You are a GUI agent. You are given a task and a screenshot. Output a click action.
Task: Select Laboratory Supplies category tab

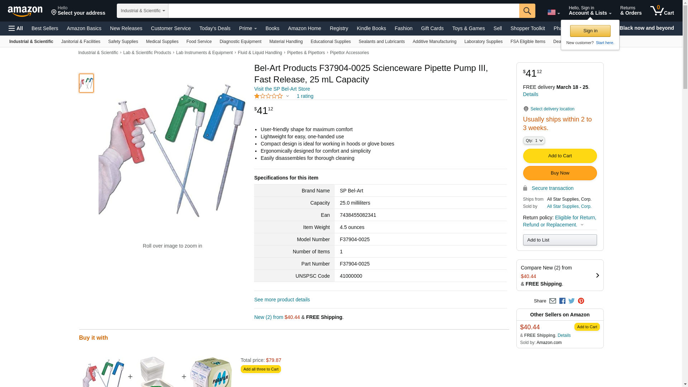[x=483, y=42]
